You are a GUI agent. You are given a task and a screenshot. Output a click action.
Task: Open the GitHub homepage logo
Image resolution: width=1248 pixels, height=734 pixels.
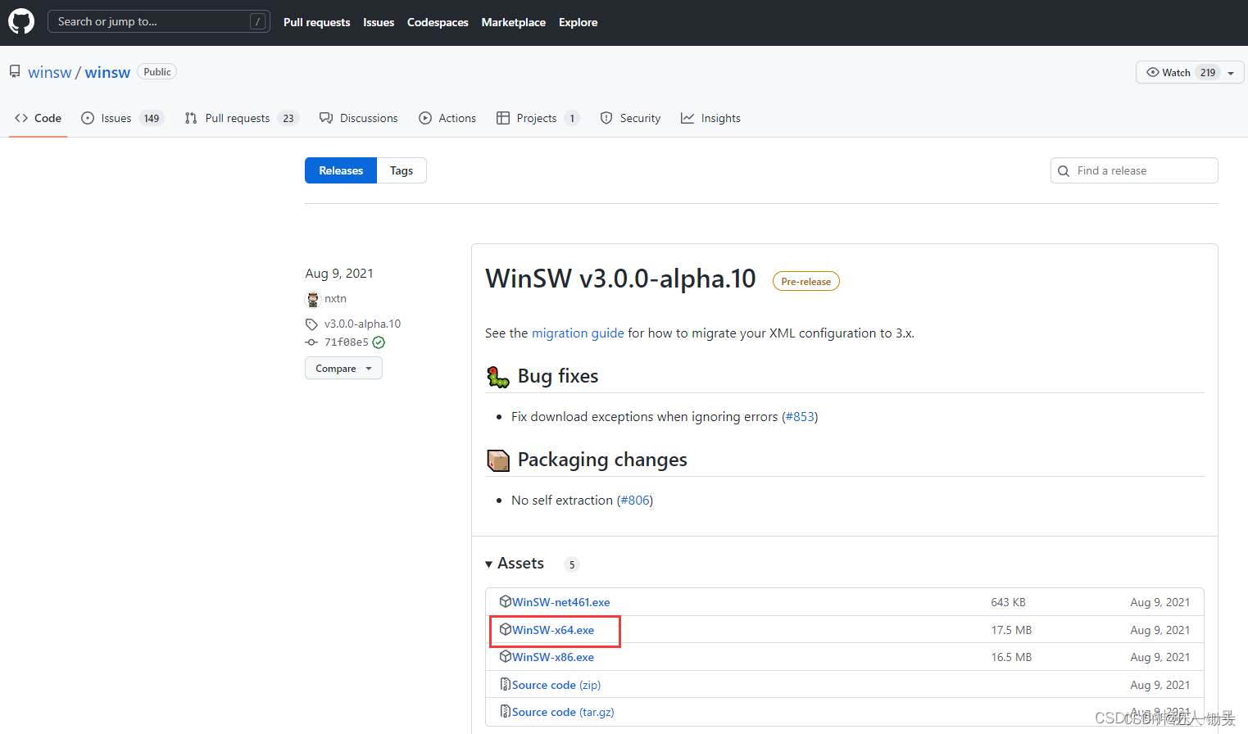[21, 21]
